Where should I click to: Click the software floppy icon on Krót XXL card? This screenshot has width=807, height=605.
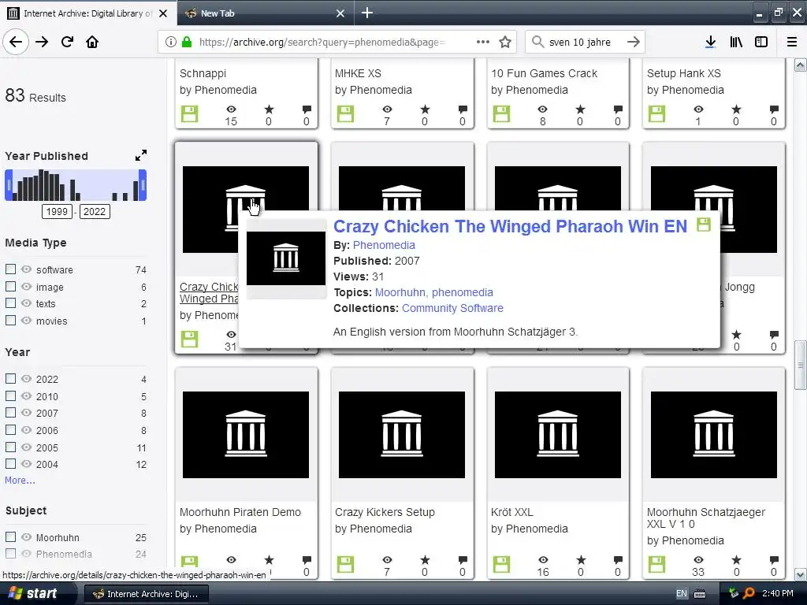[x=502, y=564]
